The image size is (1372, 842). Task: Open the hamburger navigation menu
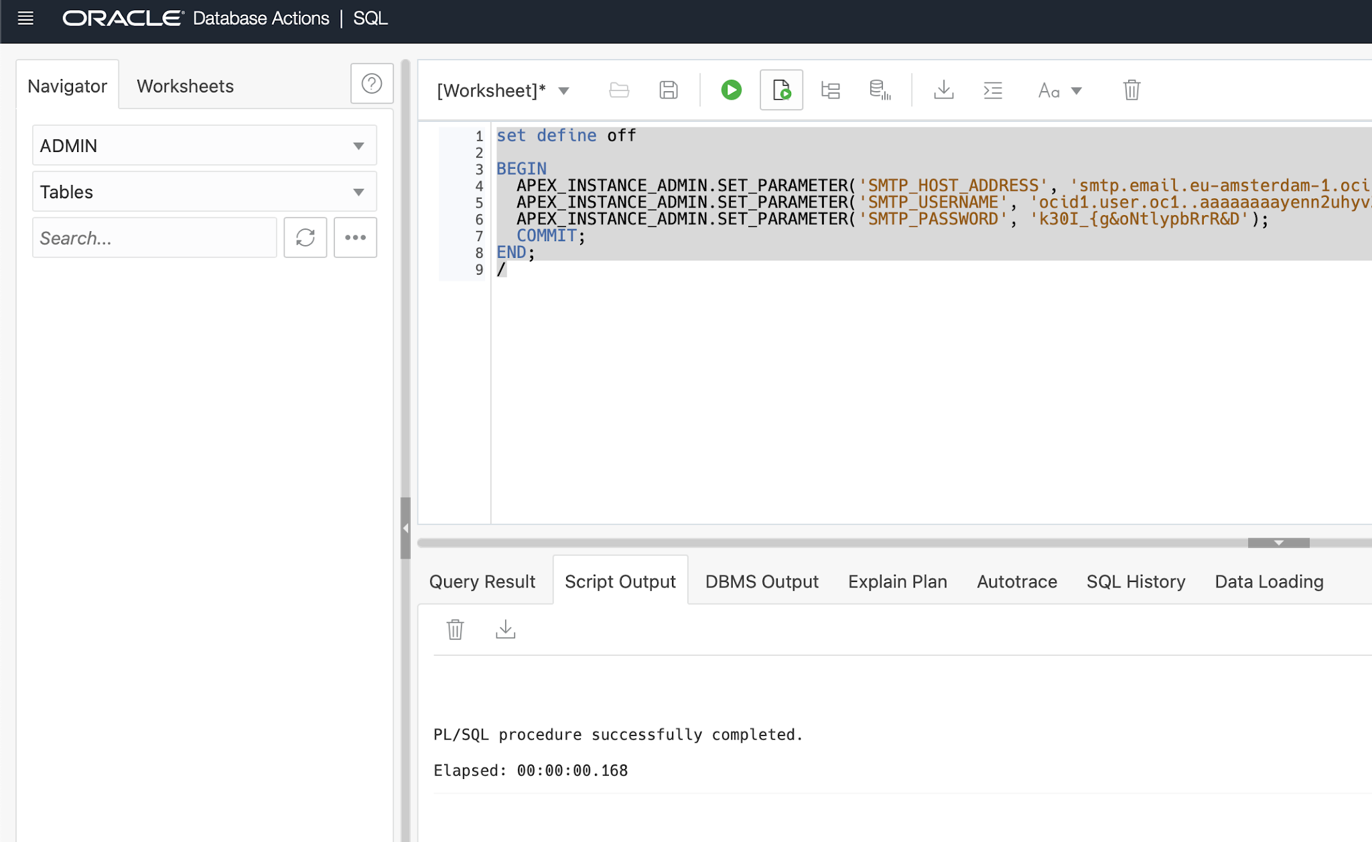click(x=25, y=18)
